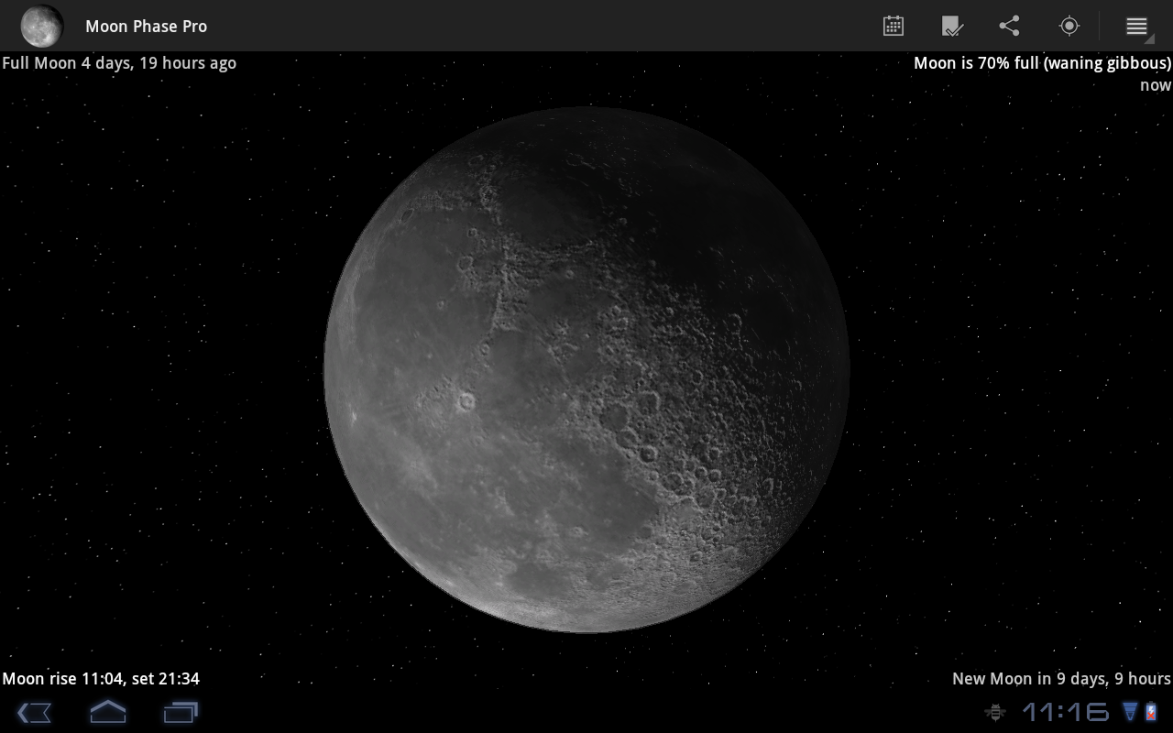Tap "Moon rise 11:04, set 21:34" text

[101, 679]
